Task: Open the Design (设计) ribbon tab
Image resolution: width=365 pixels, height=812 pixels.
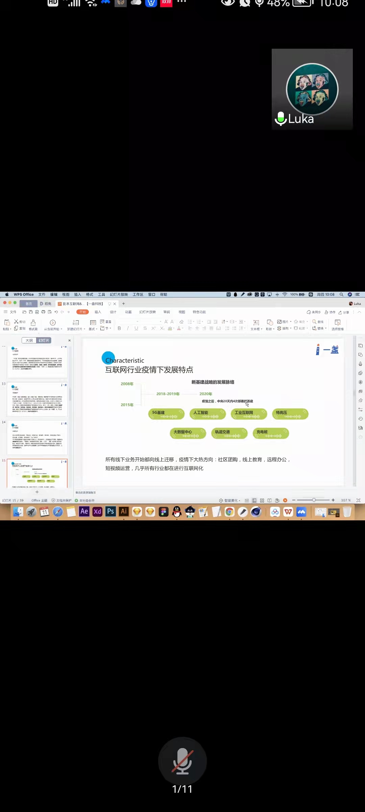Action: pos(113,312)
